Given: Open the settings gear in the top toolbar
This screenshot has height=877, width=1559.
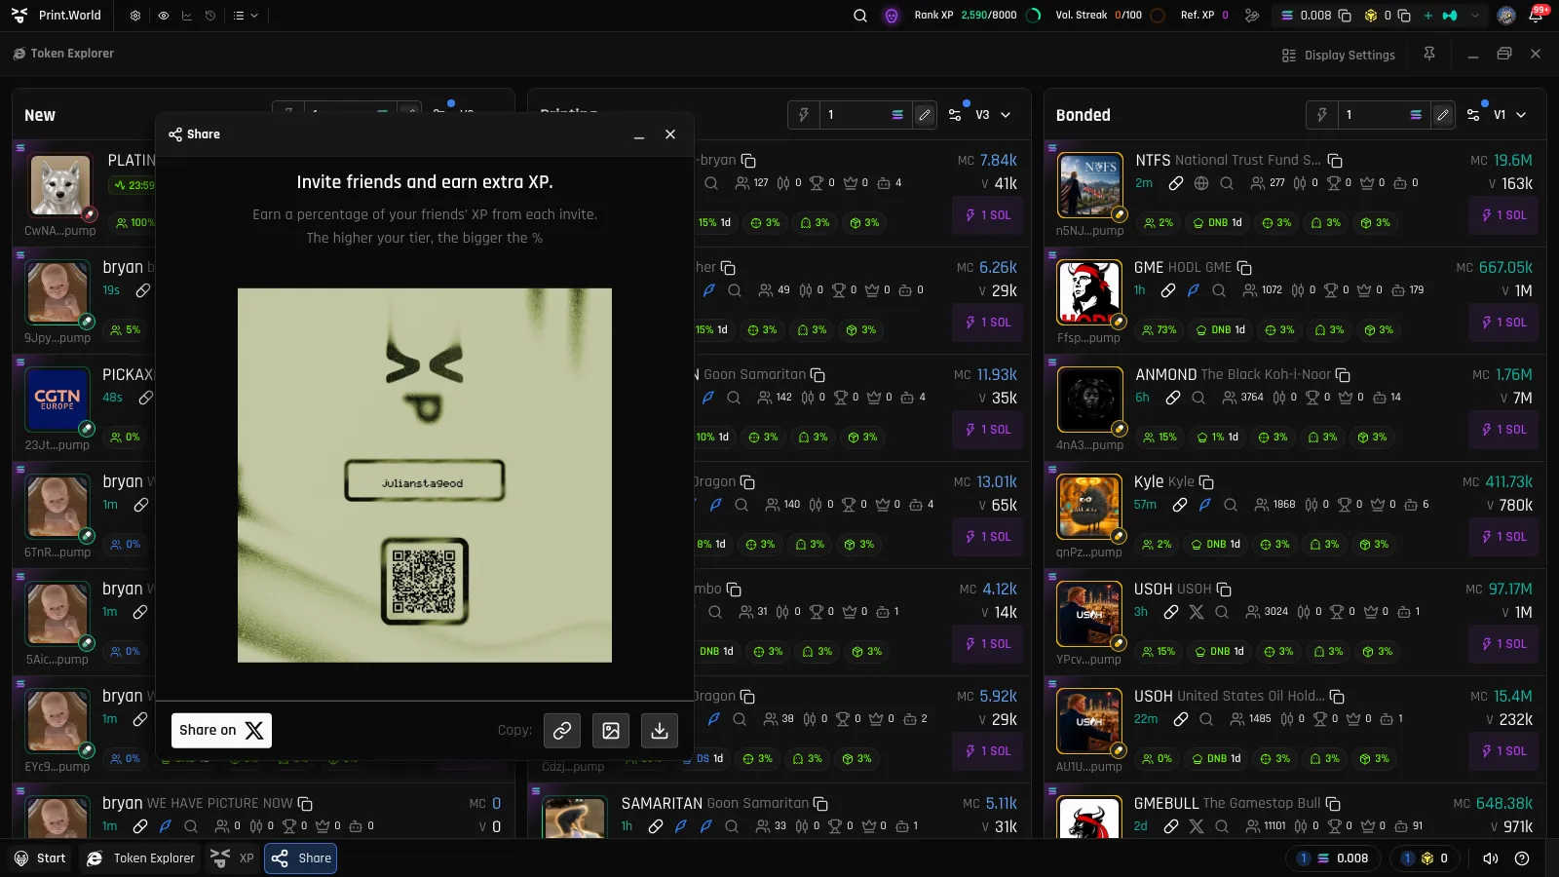Looking at the screenshot, I should click(135, 16).
